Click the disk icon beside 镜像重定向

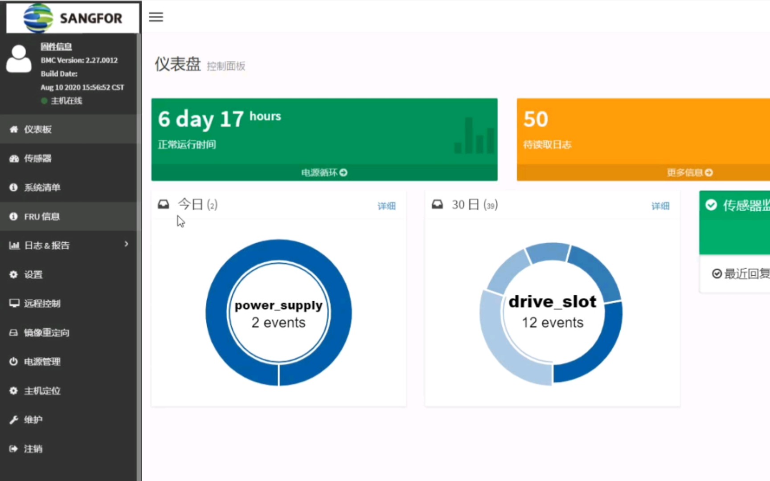point(14,333)
